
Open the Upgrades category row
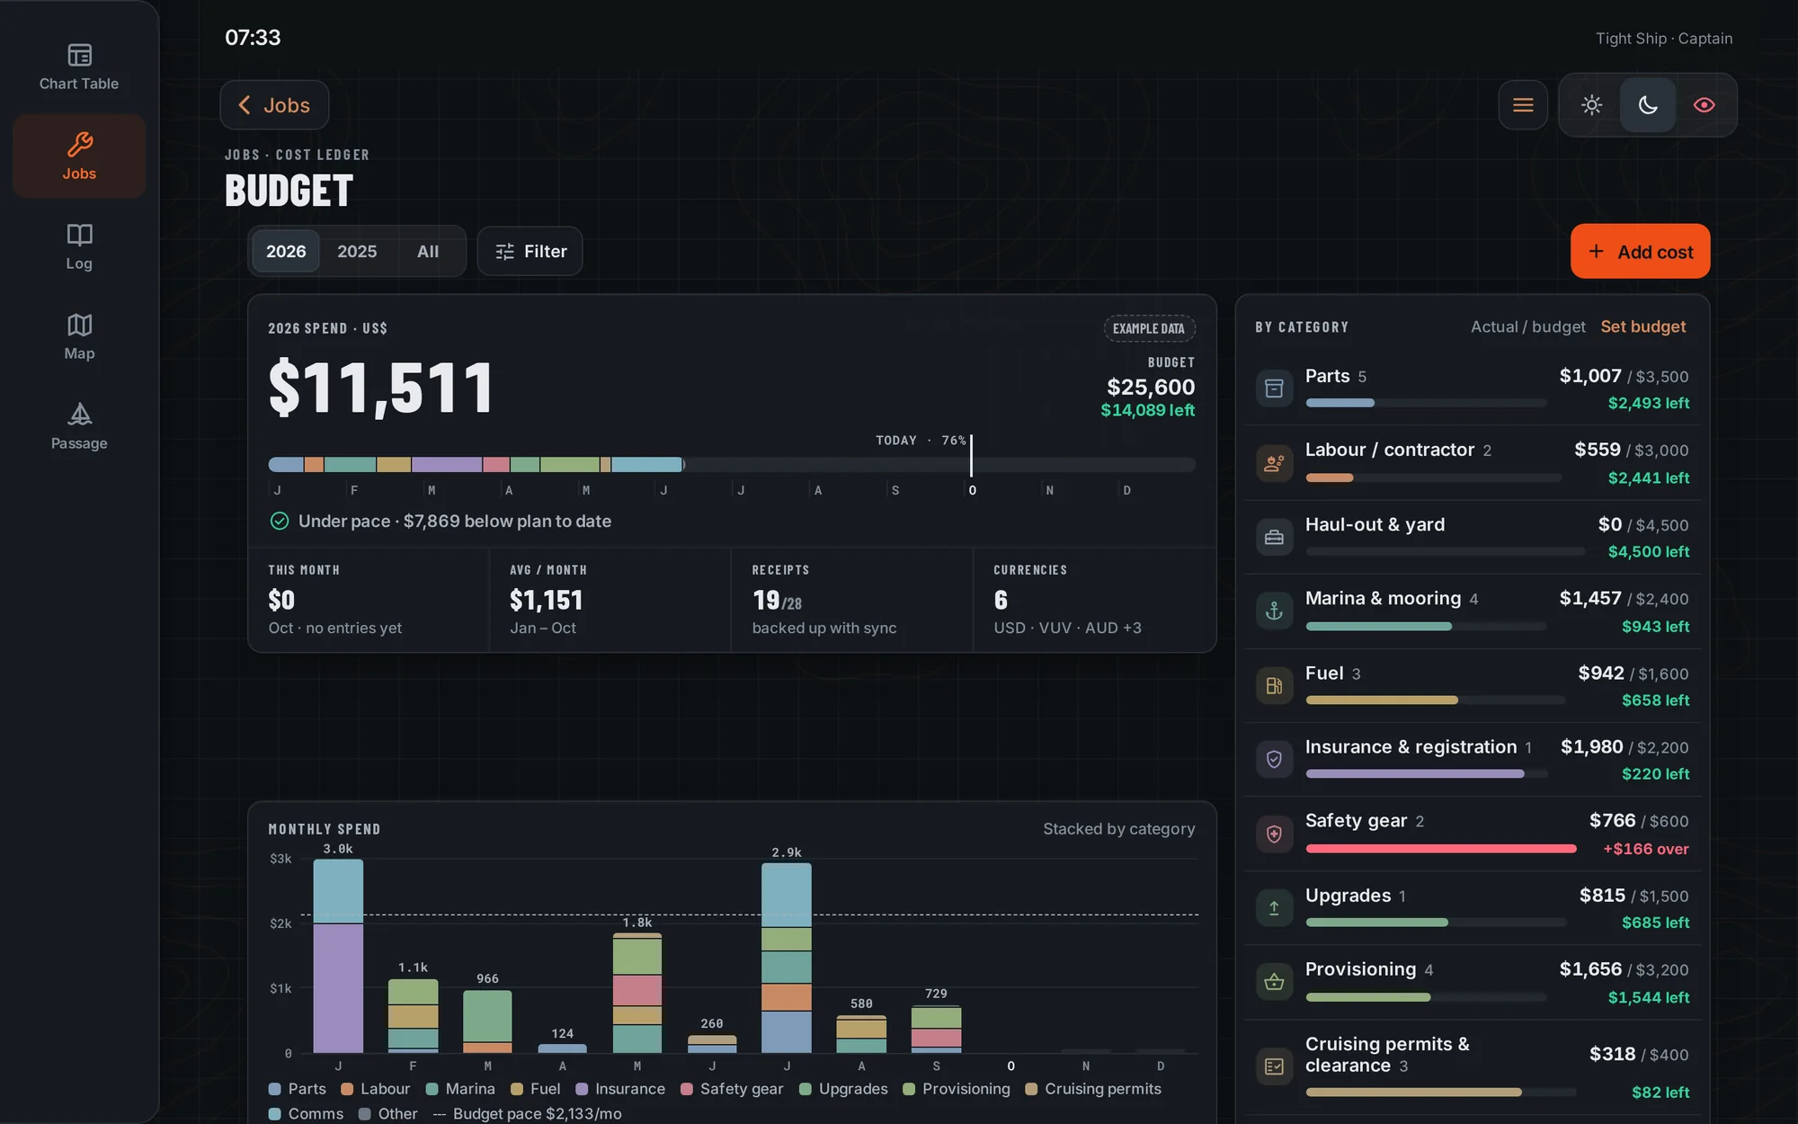coord(1473,908)
